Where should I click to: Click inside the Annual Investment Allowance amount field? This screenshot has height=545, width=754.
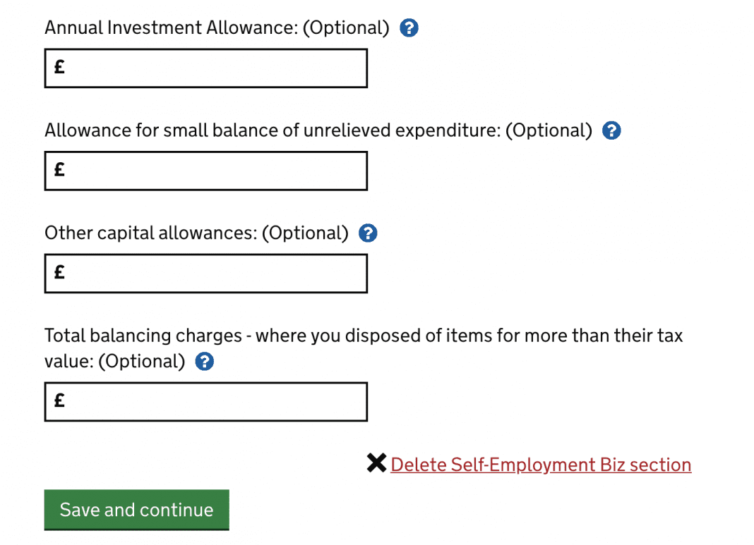click(205, 68)
